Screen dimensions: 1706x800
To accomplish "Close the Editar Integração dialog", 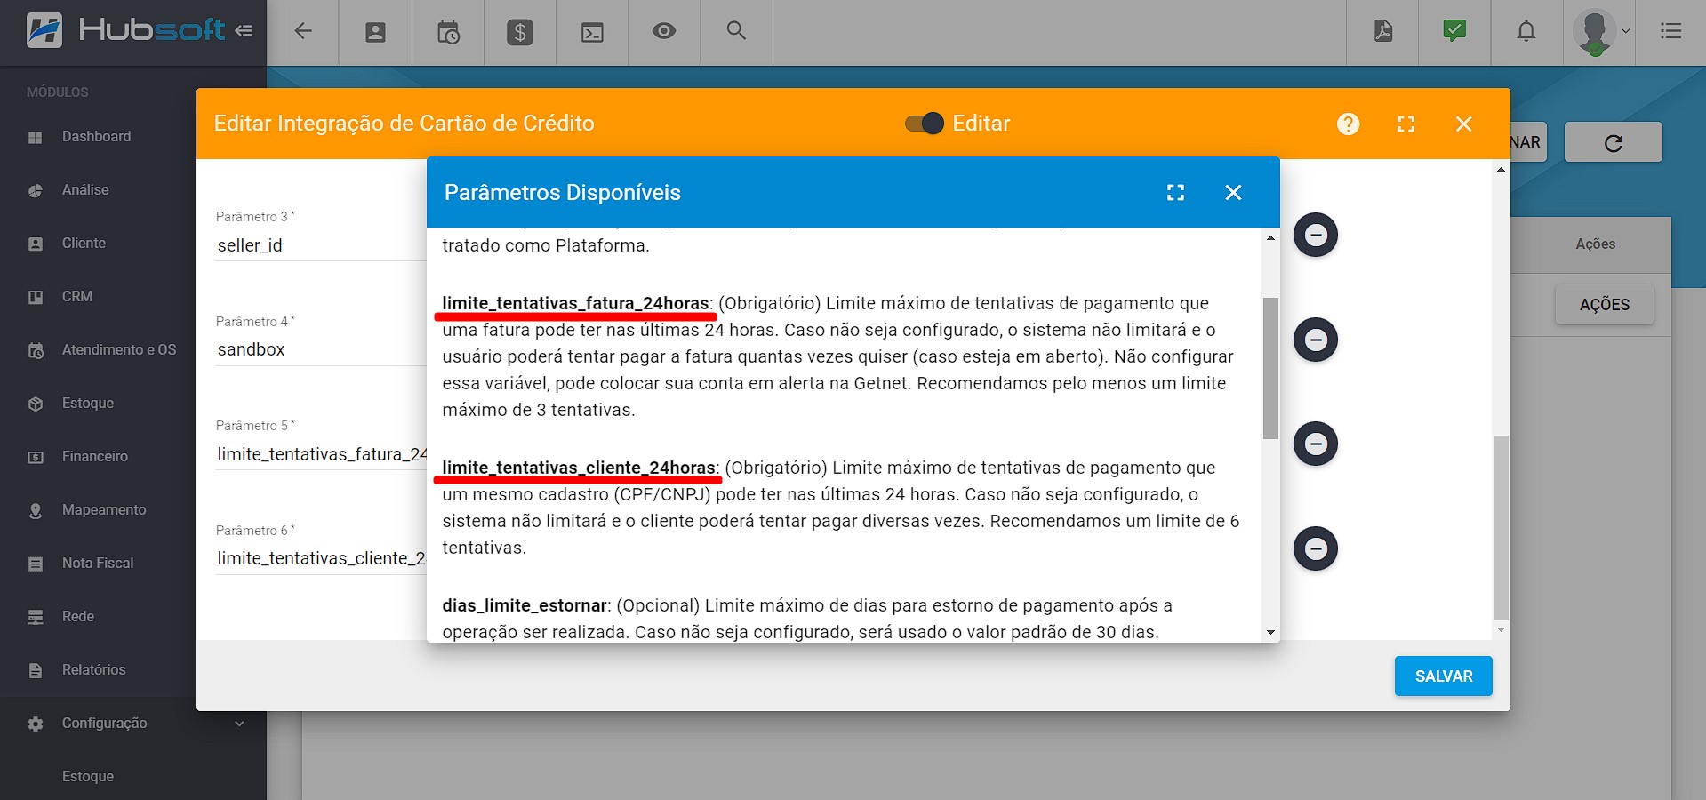I will [1464, 124].
